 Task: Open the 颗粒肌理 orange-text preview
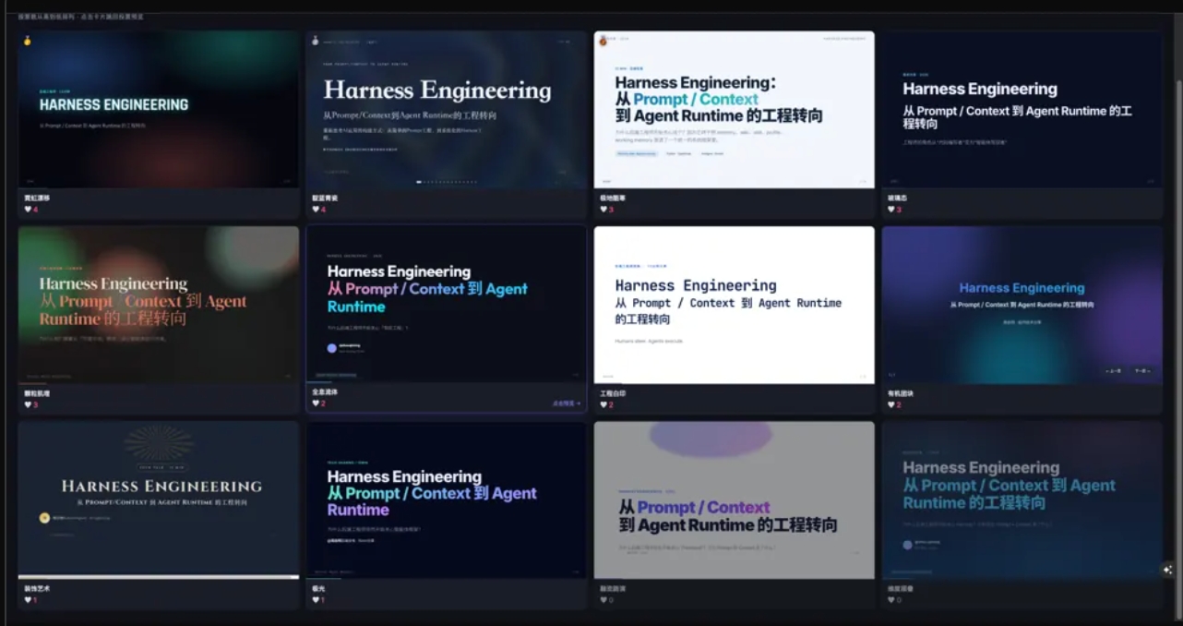(x=159, y=305)
